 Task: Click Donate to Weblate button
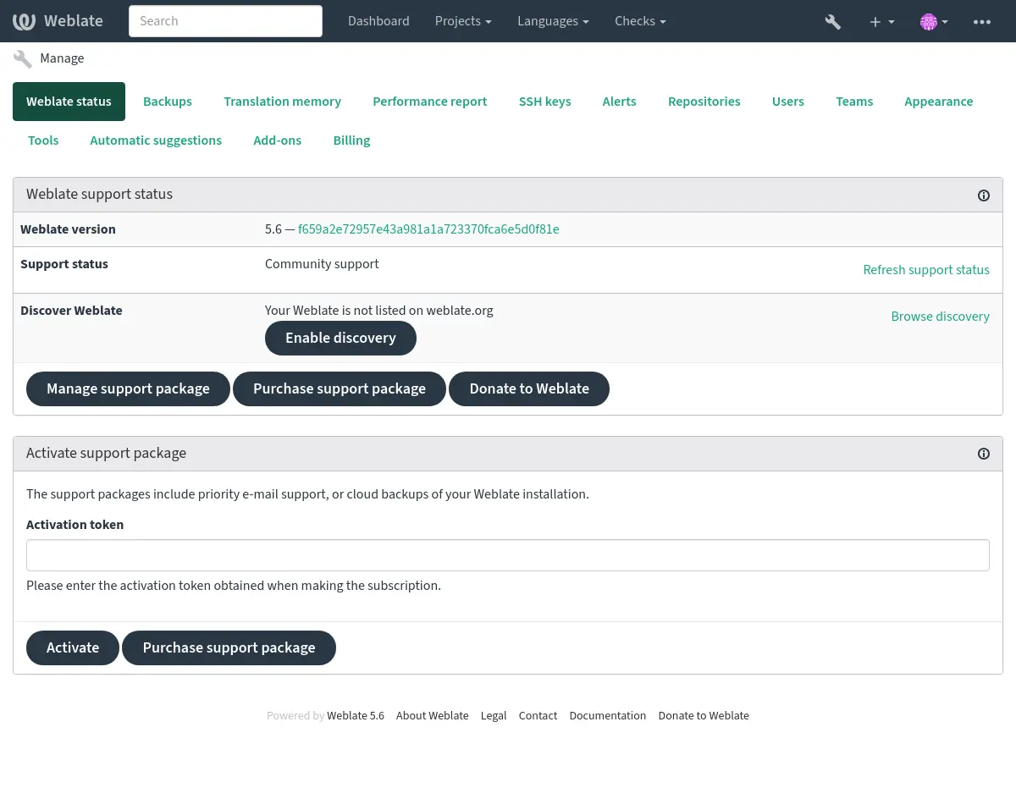[529, 388]
